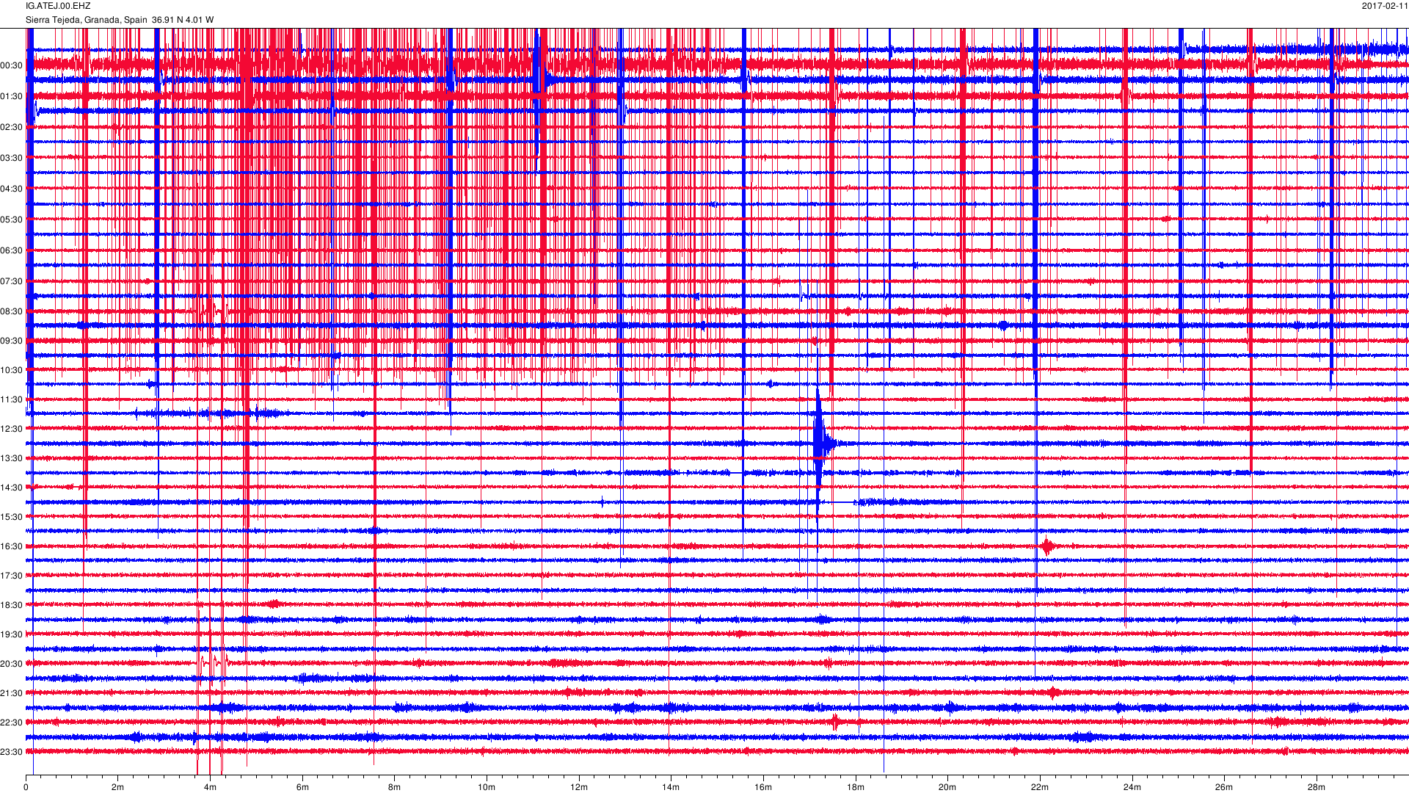1409x793 pixels.
Task: Select the 10:30 time row label
Action: [12, 370]
